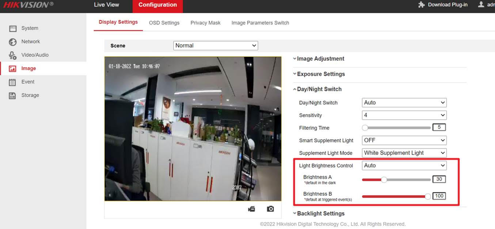Expand the Image Adjustment section
The height and width of the screenshot is (229, 495).
click(320, 59)
